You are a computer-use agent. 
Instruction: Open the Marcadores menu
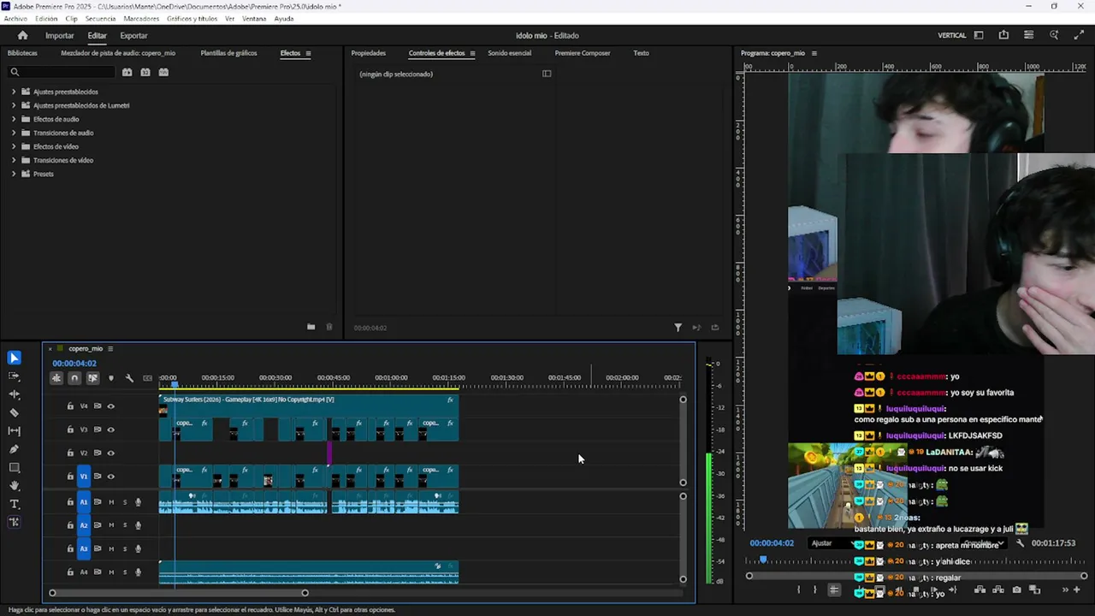click(141, 18)
